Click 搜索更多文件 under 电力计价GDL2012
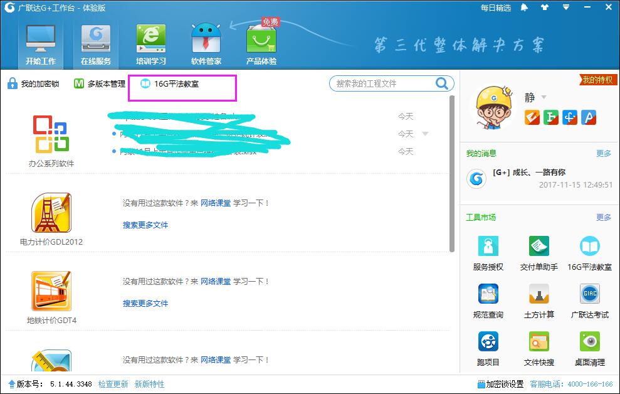The image size is (620, 394). pyautogui.click(x=145, y=225)
